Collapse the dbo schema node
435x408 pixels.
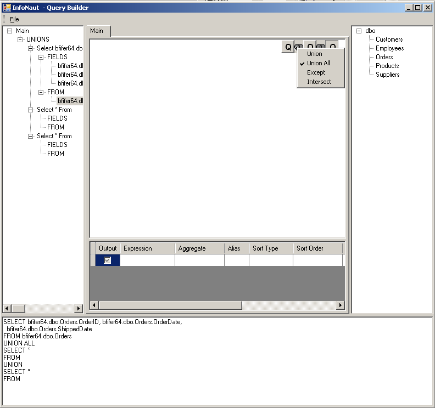pos(359,31)
